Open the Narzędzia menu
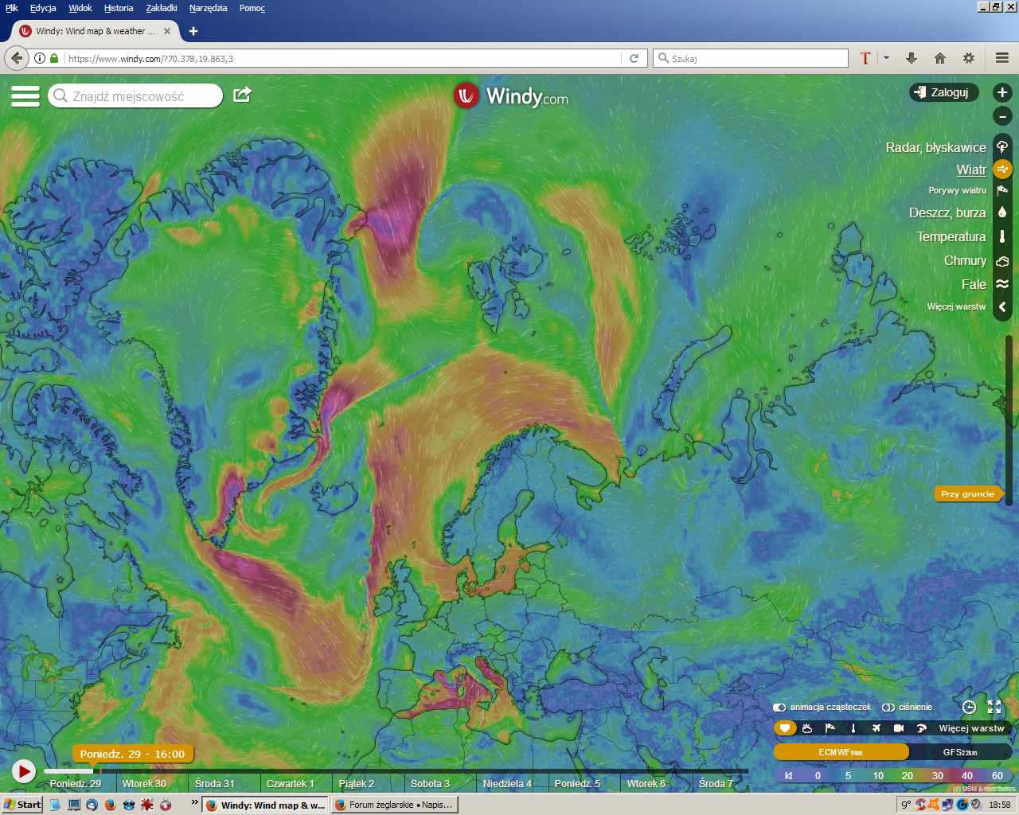The image size is (1019, 815). (x=208, y=8)
